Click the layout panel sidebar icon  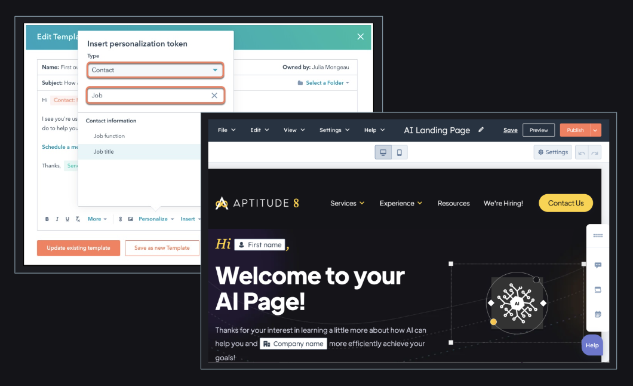click(x=598, y=289)
